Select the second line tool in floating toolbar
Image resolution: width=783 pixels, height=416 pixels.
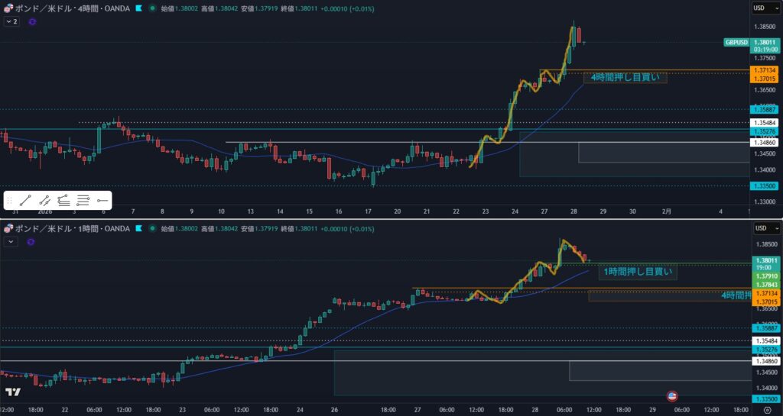click(x=44, y=201)
